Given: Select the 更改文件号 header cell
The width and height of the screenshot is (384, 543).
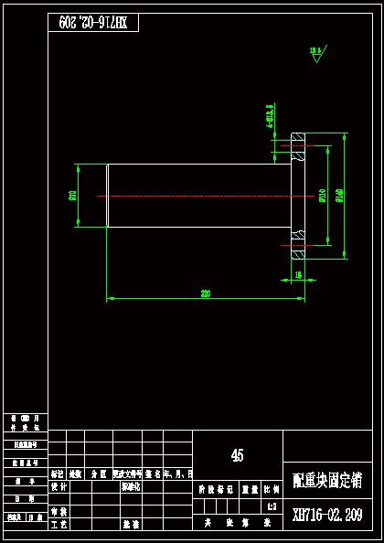Looking at the screenshot, I should coord(127,474).
